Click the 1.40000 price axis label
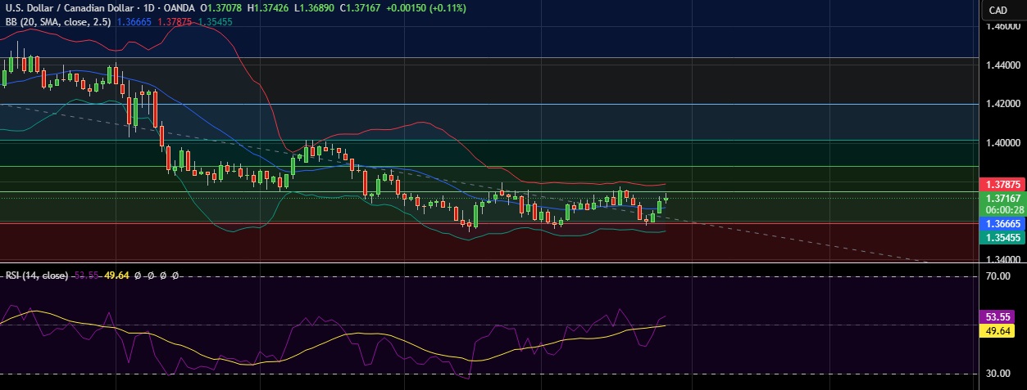The width and height of the screenshot is (1027, 390). (x=1002, y=143)
